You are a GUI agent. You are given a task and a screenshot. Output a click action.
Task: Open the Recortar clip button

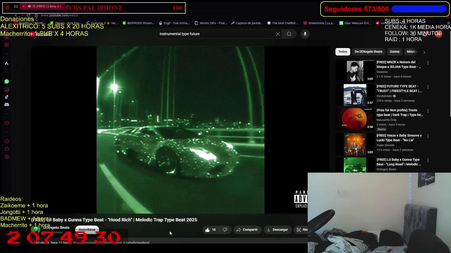pyautogui.click(x=302, y=230)
